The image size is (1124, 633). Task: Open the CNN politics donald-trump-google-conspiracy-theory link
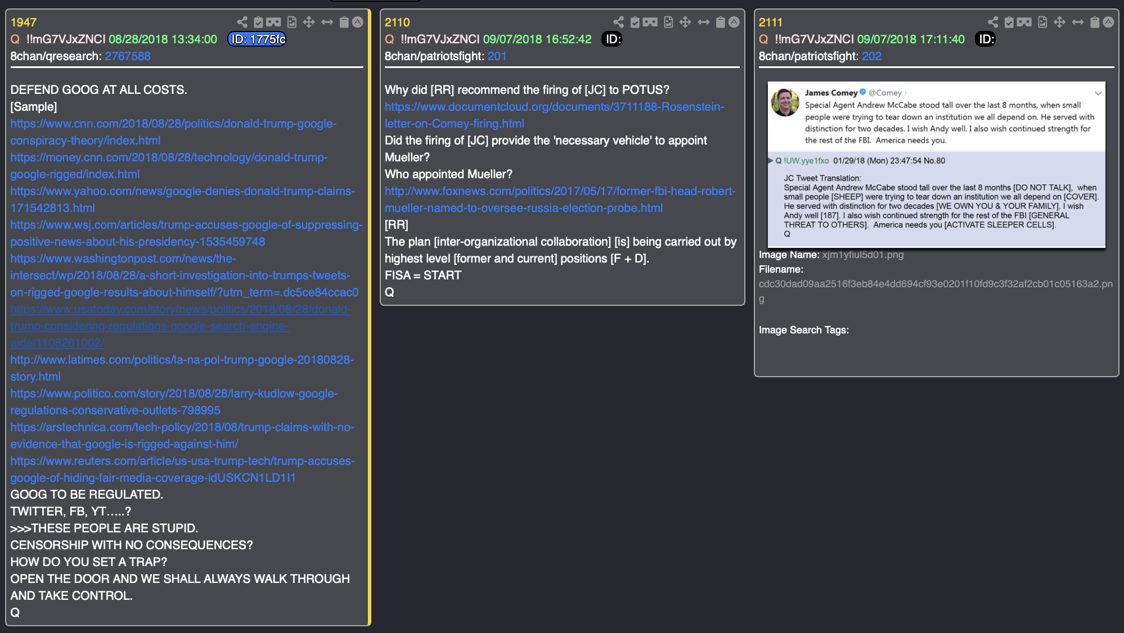pos(173,132)
